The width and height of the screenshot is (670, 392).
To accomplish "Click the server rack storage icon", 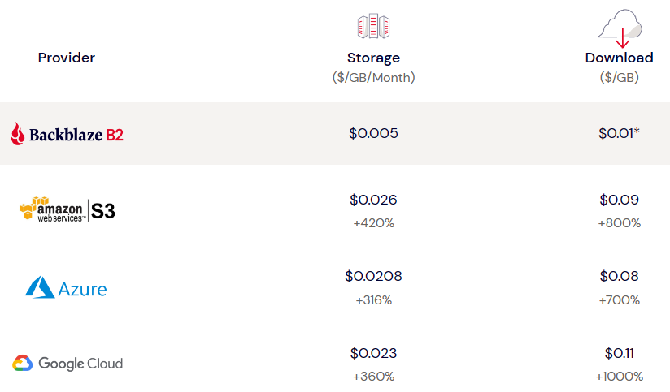I will (373, 27).
